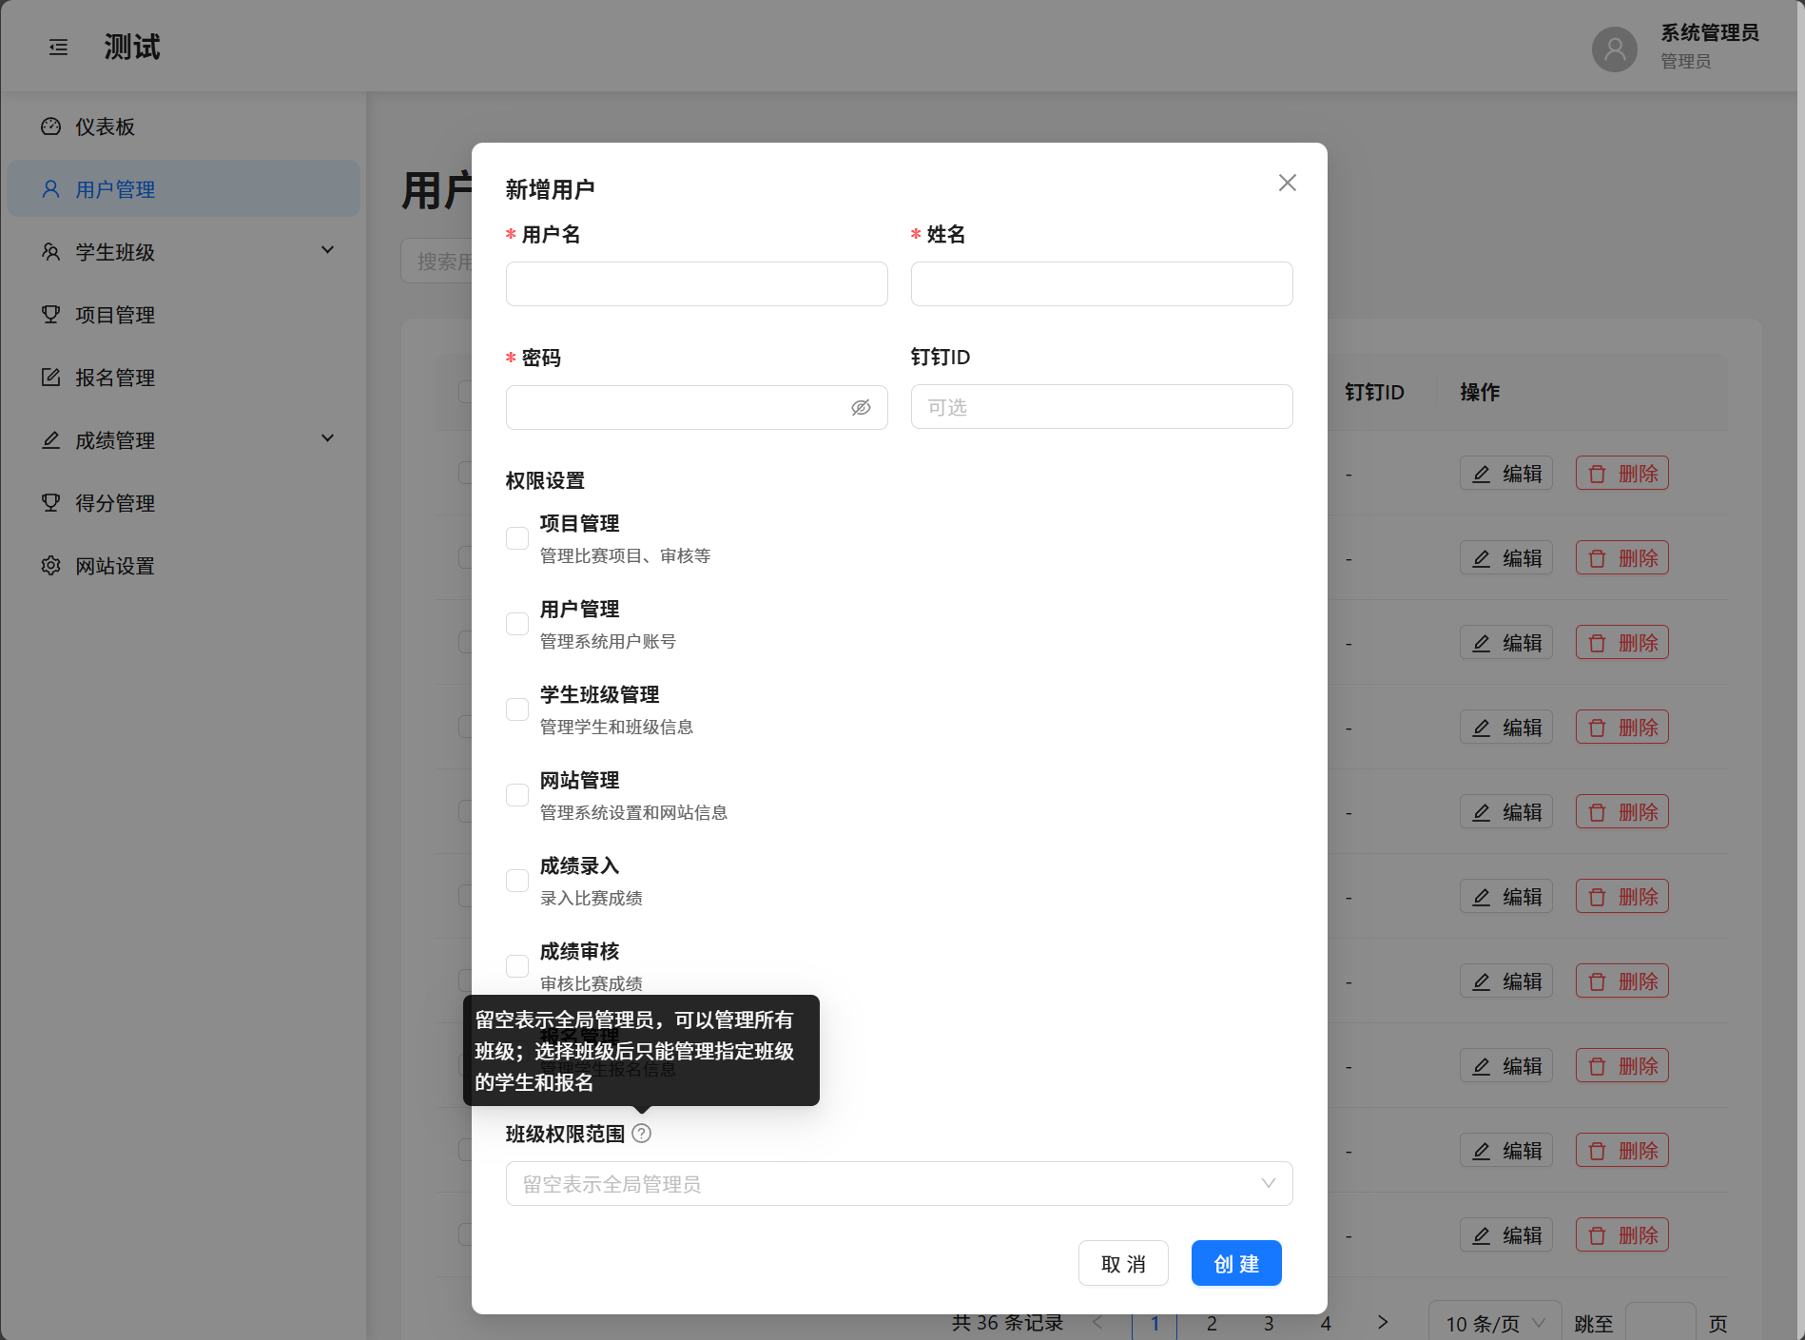This screenshot has height=1340, width=1805.
Task: Click the 仪表板 dashboard icon in sidebar
Action: (51, 126)
